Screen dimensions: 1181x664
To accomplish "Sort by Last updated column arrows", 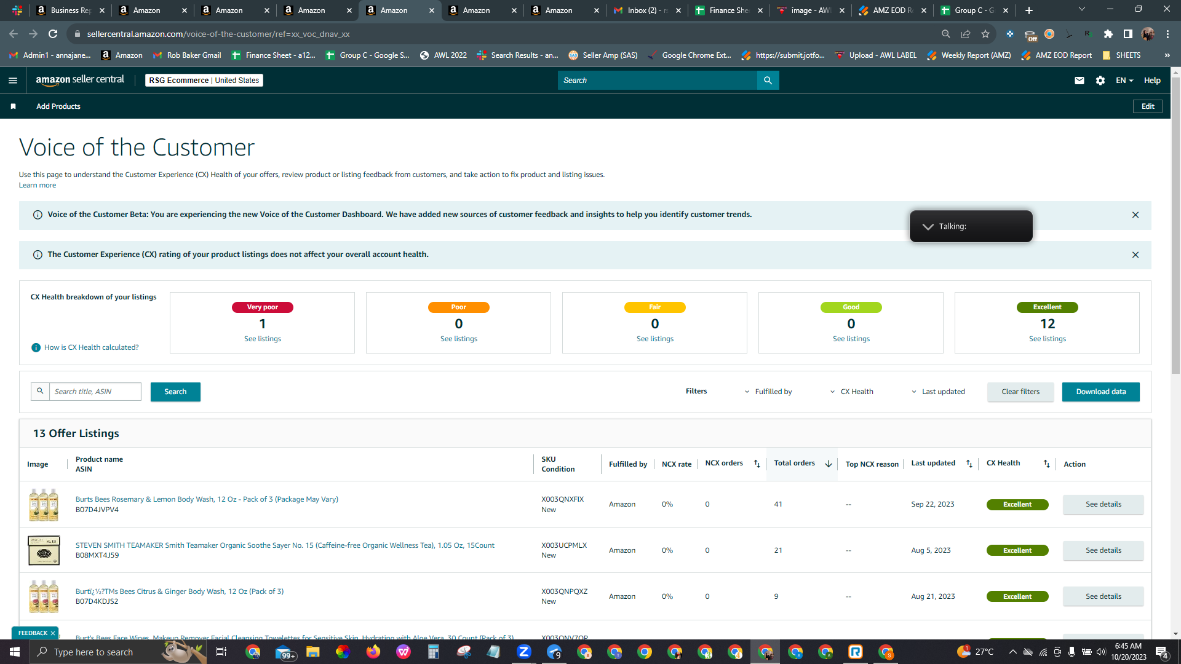I will [969, 464].
